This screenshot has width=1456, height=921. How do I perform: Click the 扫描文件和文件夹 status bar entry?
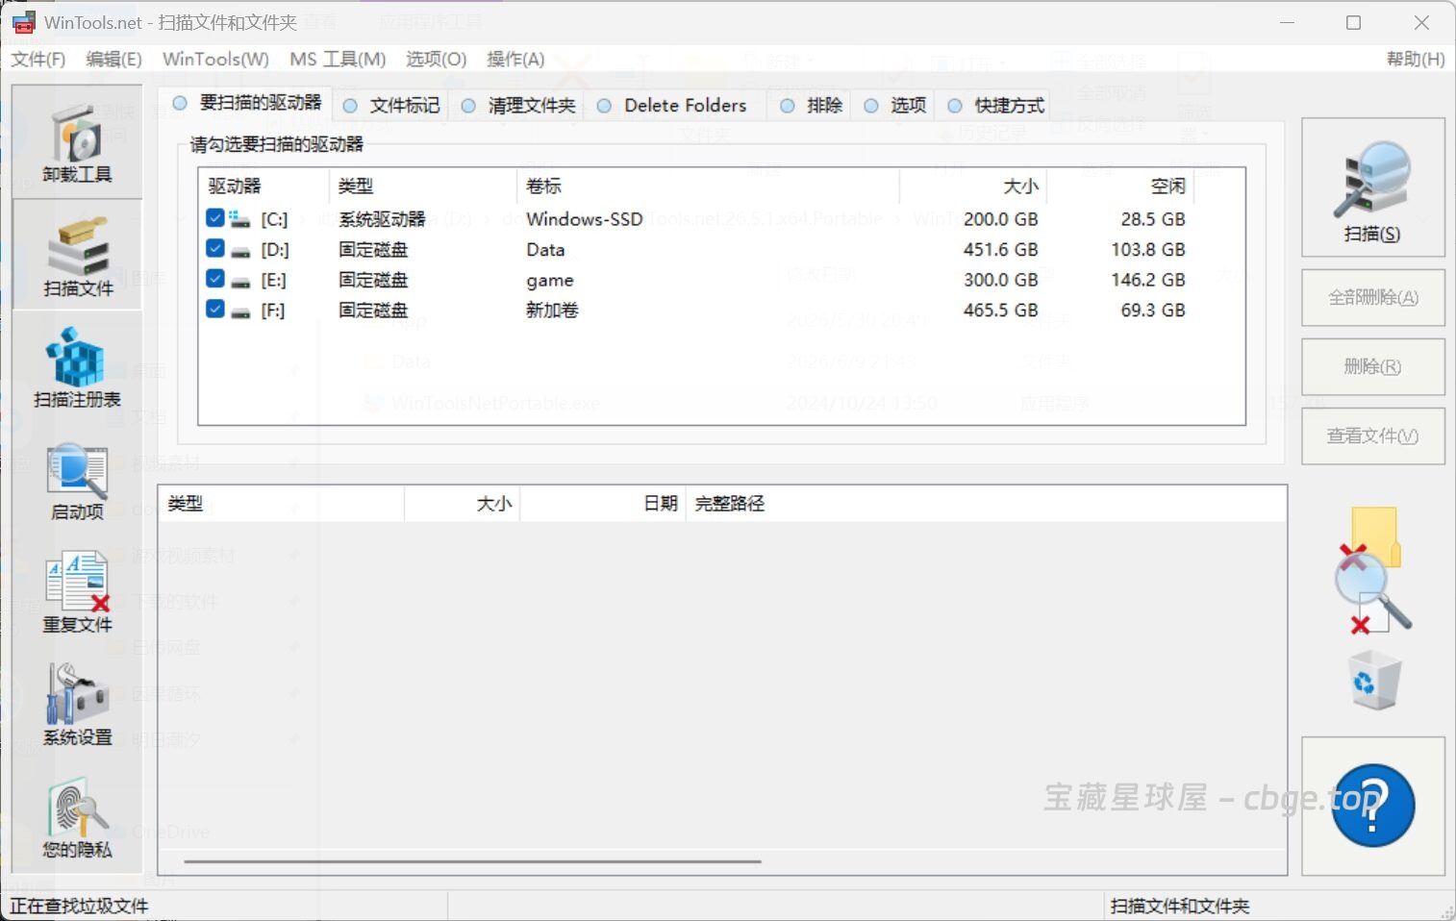(1180, 906)
